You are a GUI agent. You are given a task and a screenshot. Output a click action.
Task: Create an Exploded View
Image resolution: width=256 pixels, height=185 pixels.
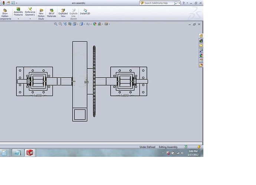coord(63,13)
